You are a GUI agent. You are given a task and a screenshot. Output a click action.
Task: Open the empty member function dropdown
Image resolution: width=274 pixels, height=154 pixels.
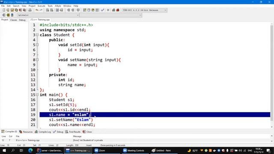111,15
